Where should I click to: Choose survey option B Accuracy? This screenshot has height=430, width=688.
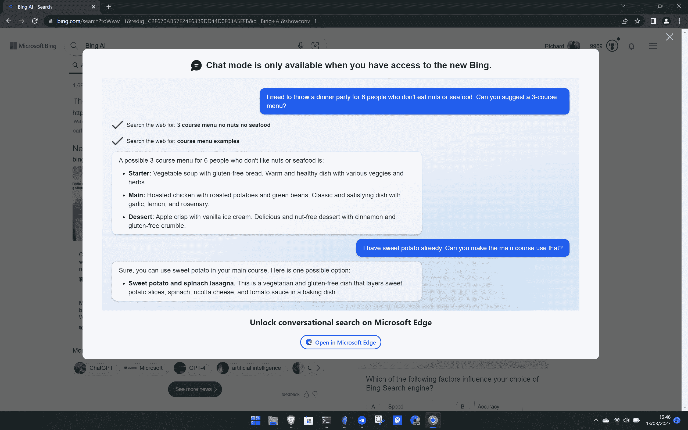(489, 406)
